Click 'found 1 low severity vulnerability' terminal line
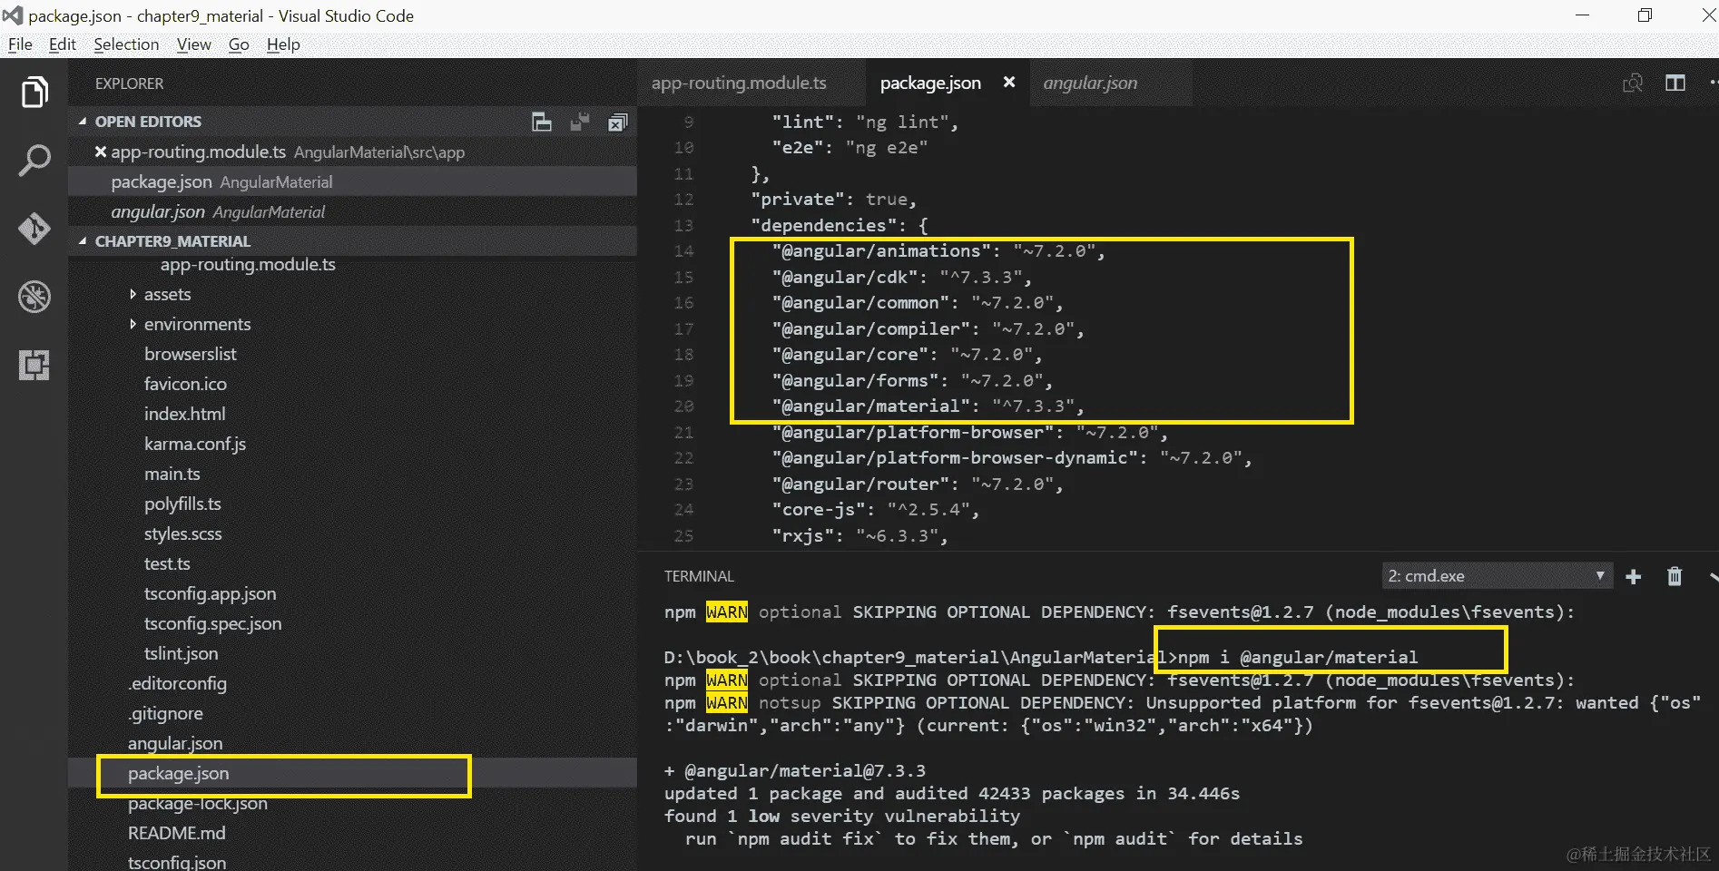This screenshot has width=1719, height=871. 842,817
